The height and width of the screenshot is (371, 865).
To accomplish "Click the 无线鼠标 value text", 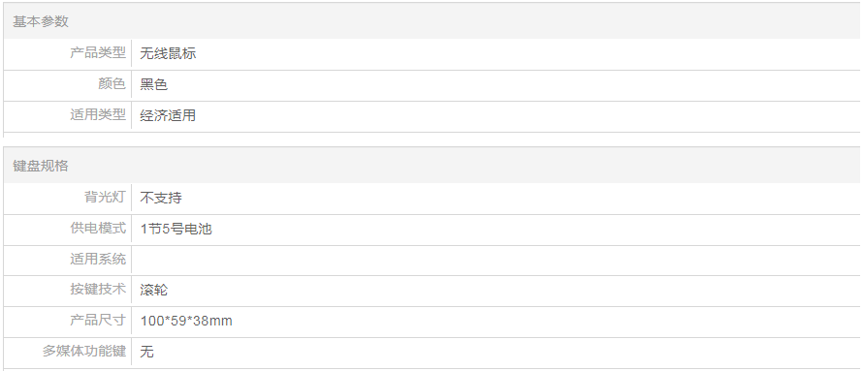I will click(168, 53).
